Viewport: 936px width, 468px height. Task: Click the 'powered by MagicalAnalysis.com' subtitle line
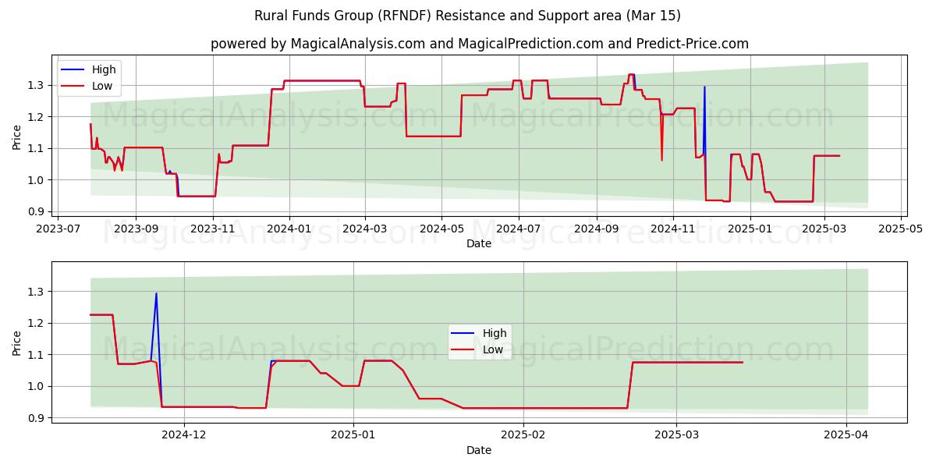point(479,44)
